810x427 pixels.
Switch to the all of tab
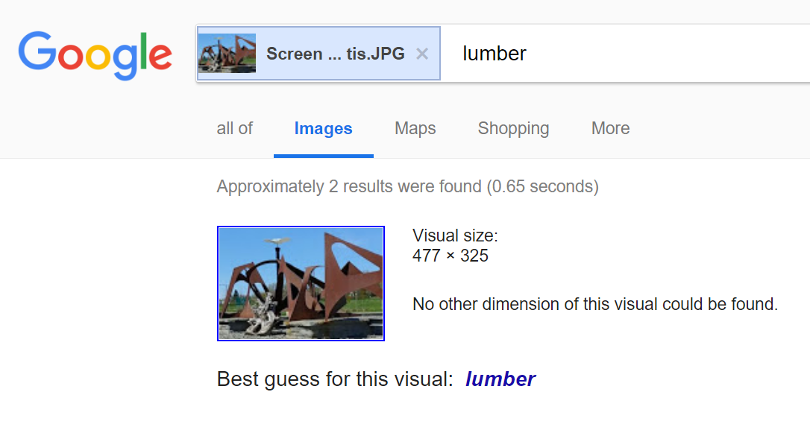coord(234,128)
